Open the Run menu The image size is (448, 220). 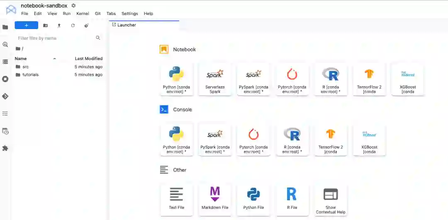pyautogui.click(x=66, y=13)
